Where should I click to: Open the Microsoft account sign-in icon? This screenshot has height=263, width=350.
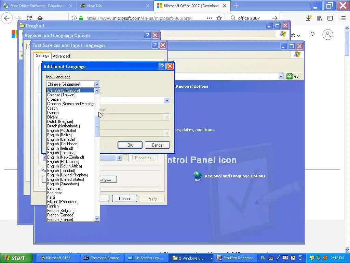coord(328,35)
